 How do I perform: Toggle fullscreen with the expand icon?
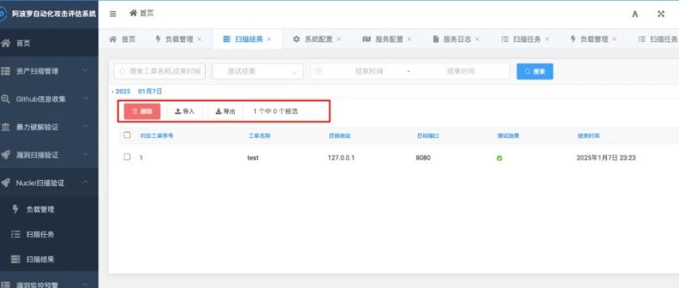point(661,13)
